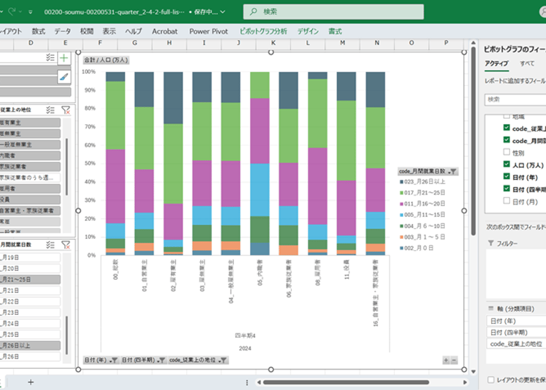Click the expand field plus button on chart

446,360
